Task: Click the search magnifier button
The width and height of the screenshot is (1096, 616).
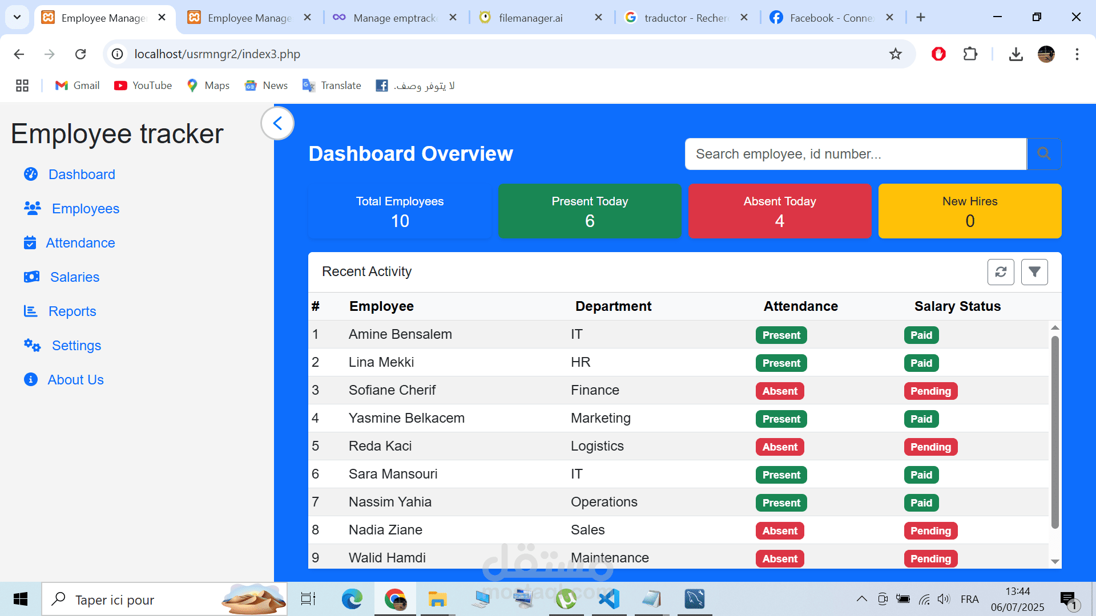Action: pos(1043,154)
